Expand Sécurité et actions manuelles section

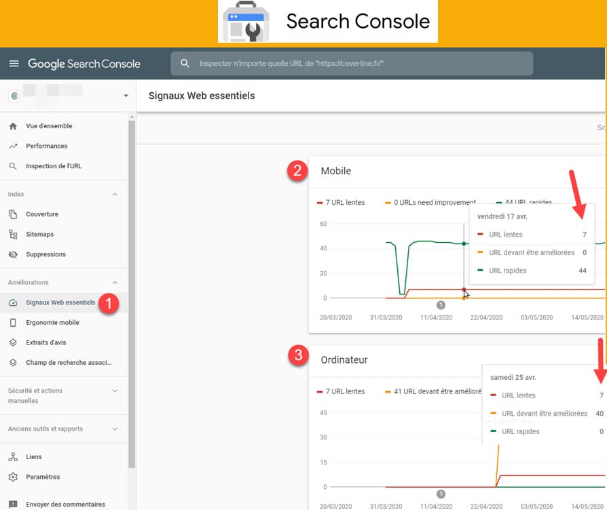point(115,391)
